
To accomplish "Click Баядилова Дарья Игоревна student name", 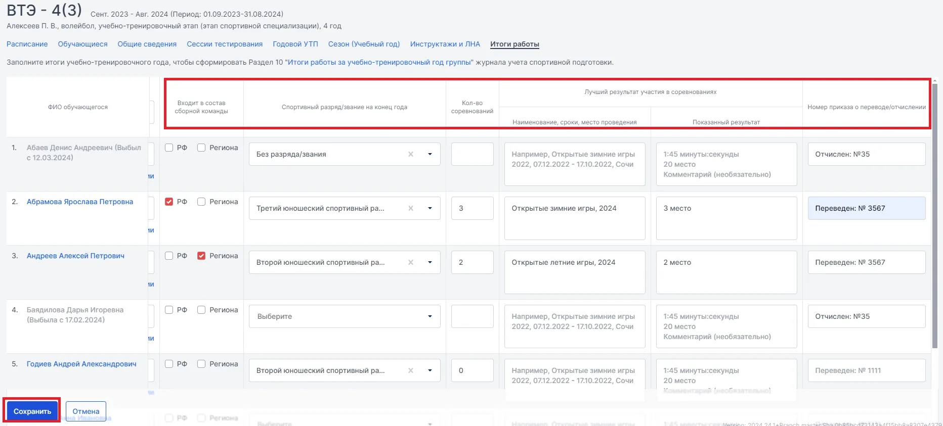I will tap(75, 315).
